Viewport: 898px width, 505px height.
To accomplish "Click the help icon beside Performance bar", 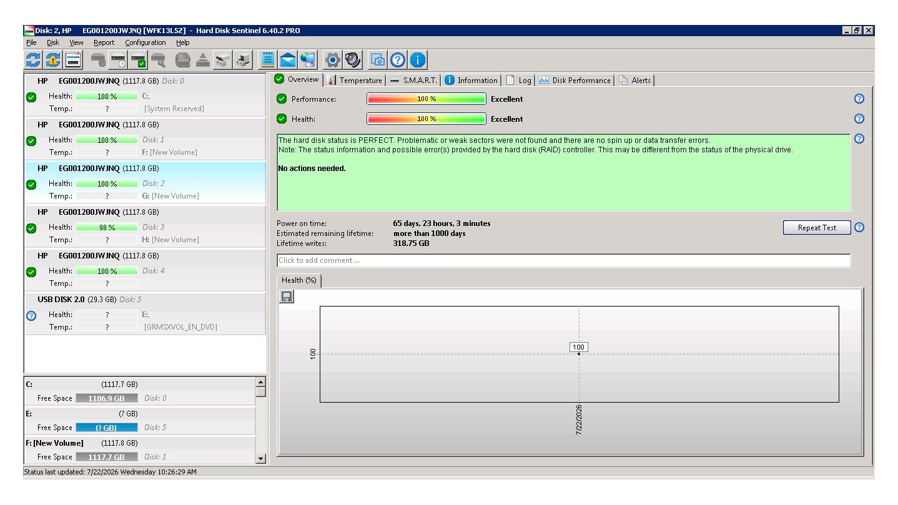I will tap(859, 99).
